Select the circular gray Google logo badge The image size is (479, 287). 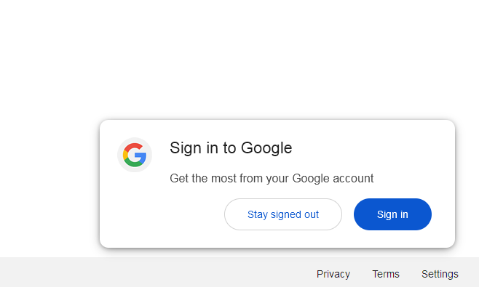[x=135, y=155]
